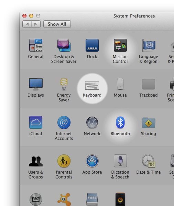
Task: Open the AirServer-style gray circular icon pane
Action: [x=35, y=199]
